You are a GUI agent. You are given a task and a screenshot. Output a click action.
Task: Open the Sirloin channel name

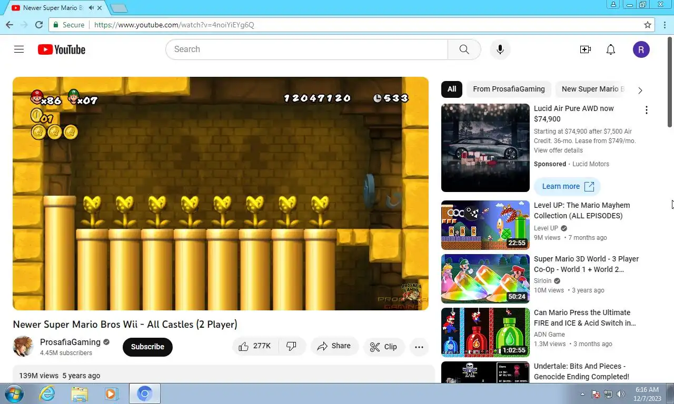click(543, 281)
